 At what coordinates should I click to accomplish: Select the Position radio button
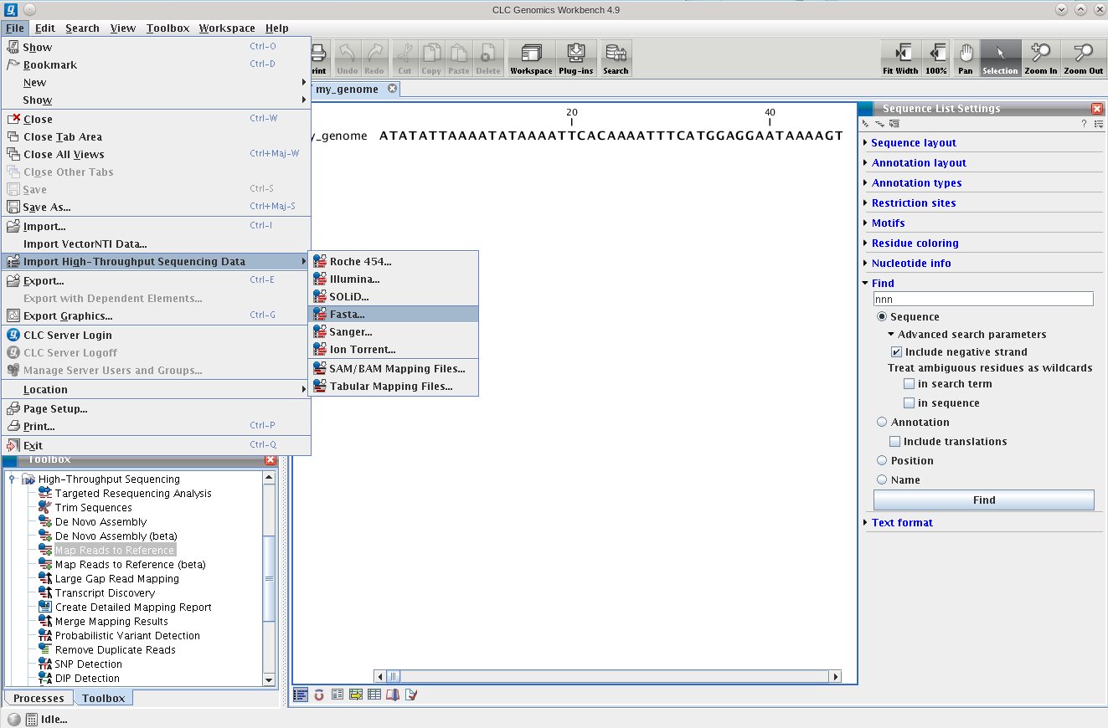882,461
